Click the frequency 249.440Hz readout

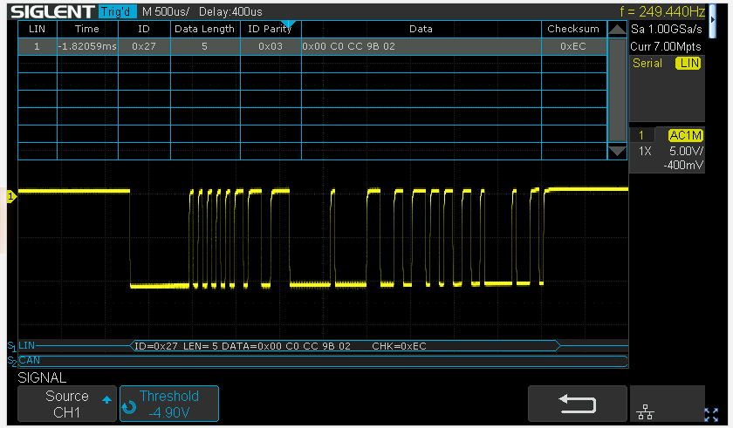pyautogui.click(x=662, y=11)
